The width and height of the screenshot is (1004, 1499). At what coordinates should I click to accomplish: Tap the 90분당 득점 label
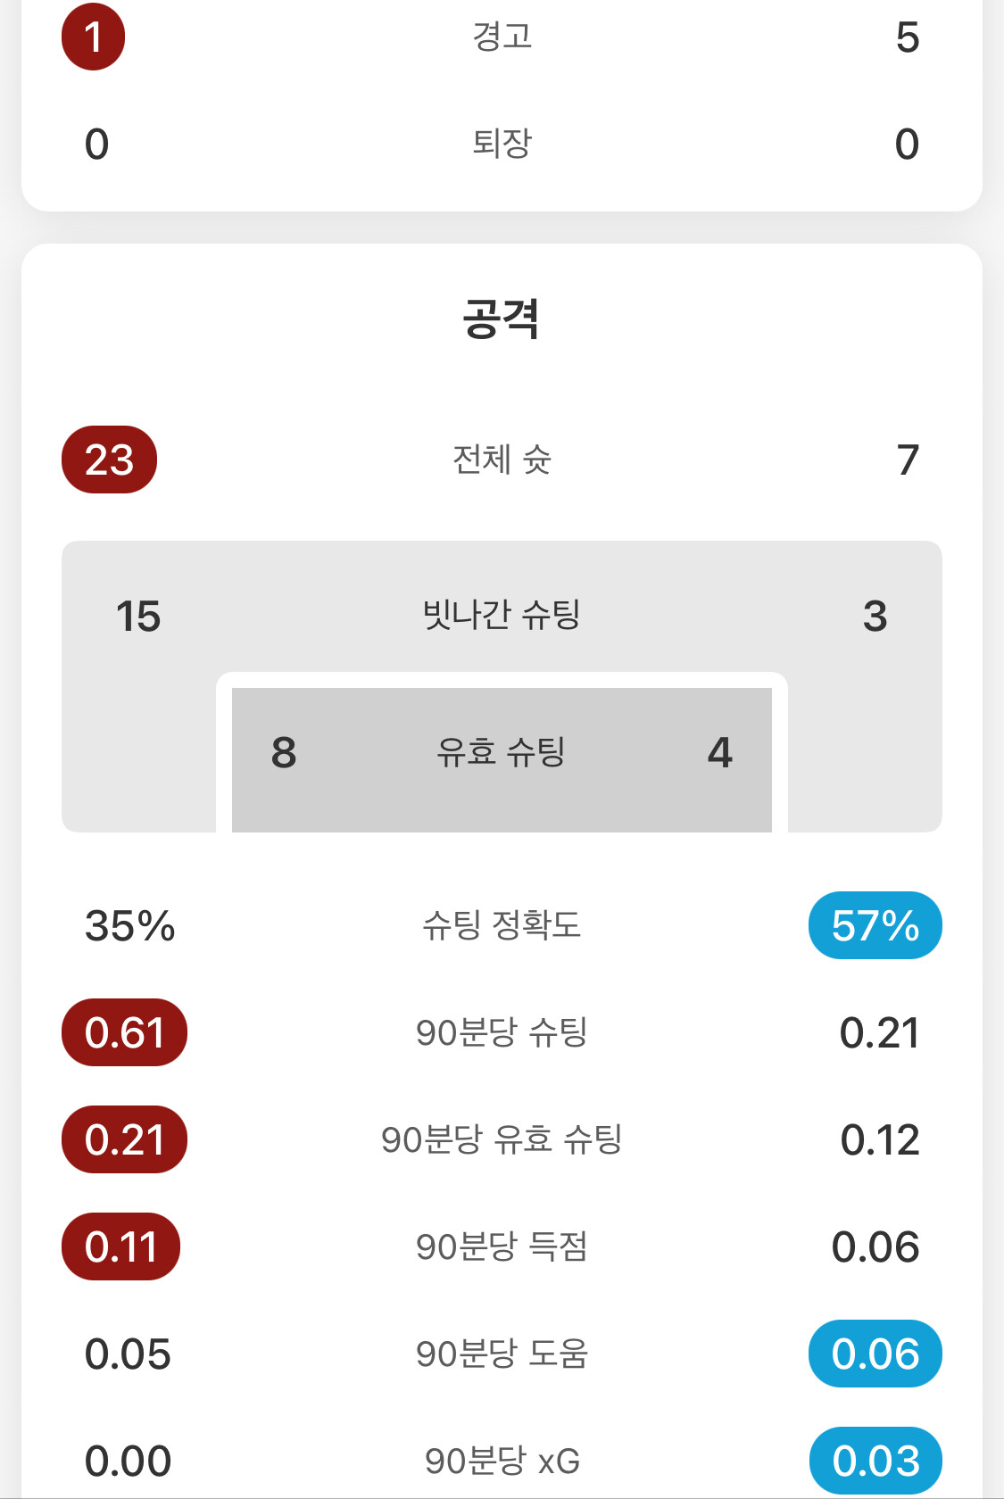[502, 1246]
